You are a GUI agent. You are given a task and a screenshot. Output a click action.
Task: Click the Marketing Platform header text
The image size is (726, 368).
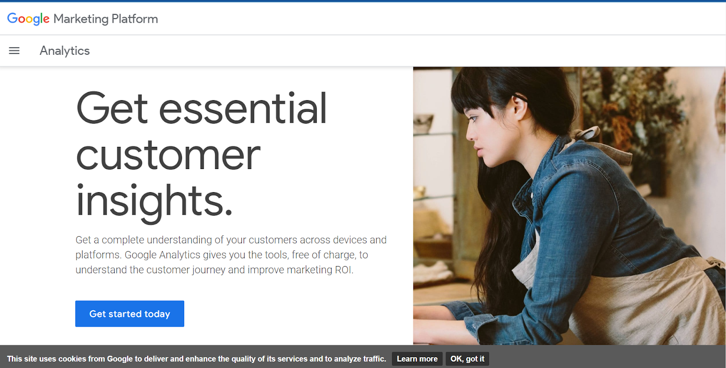106,19
